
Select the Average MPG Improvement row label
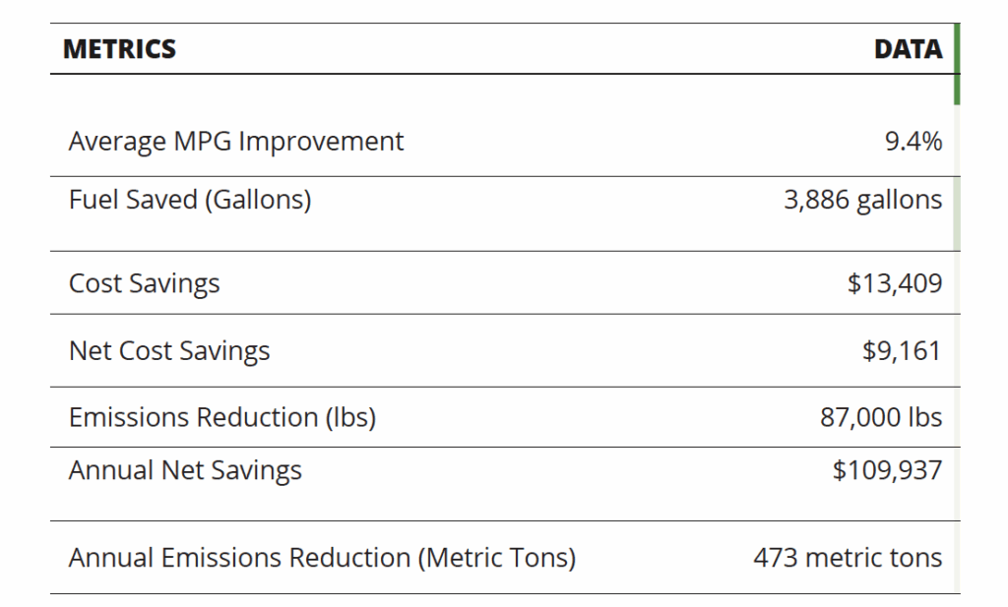236,142
